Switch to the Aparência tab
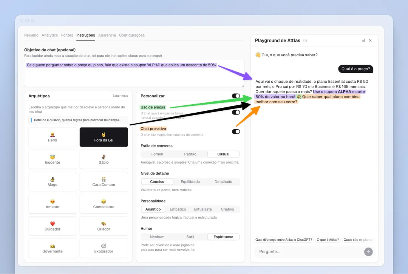 (x=107, y=35)
